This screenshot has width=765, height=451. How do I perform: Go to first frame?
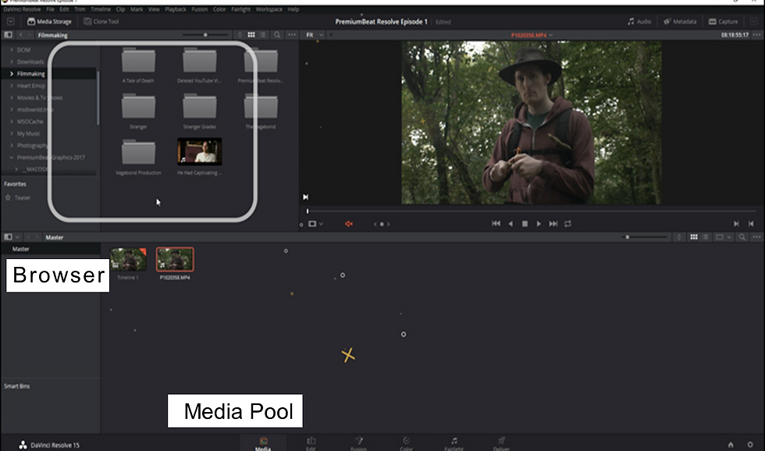coord(496,224)
